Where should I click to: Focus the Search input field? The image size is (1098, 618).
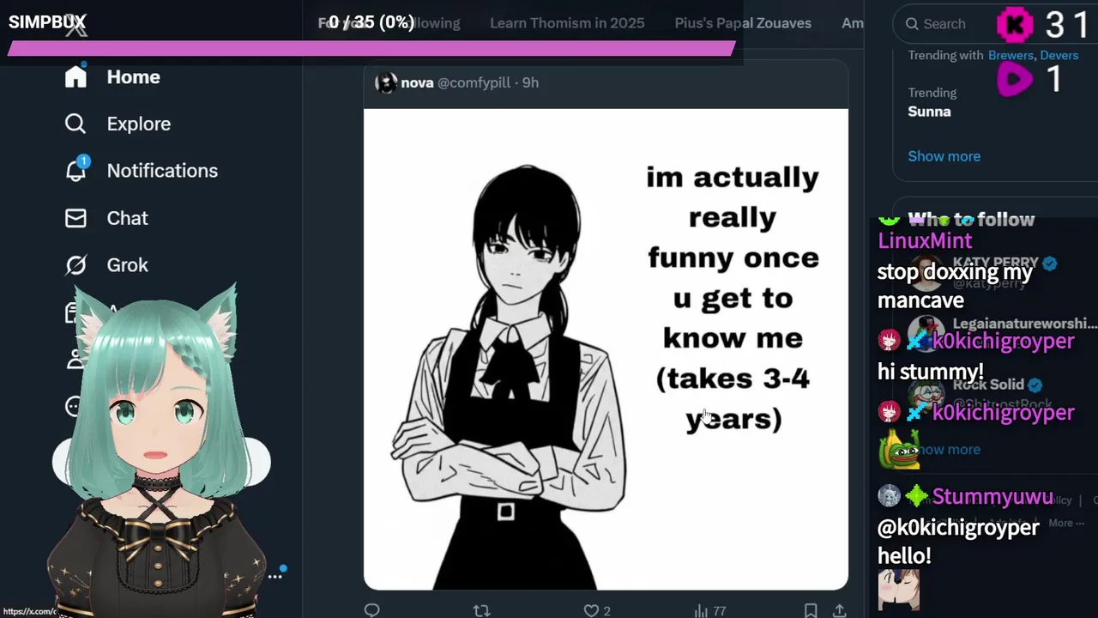[x=948, y=24]
